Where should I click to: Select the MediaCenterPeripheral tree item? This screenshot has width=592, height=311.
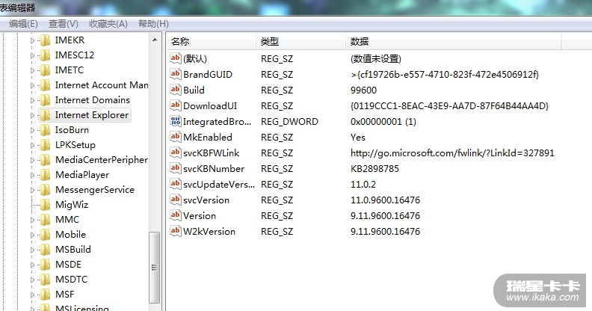102,160
